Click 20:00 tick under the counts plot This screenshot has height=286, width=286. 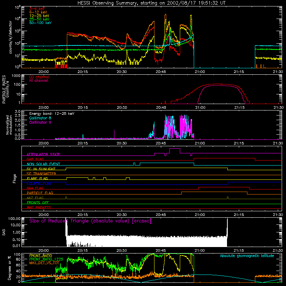tap(43, 72)
